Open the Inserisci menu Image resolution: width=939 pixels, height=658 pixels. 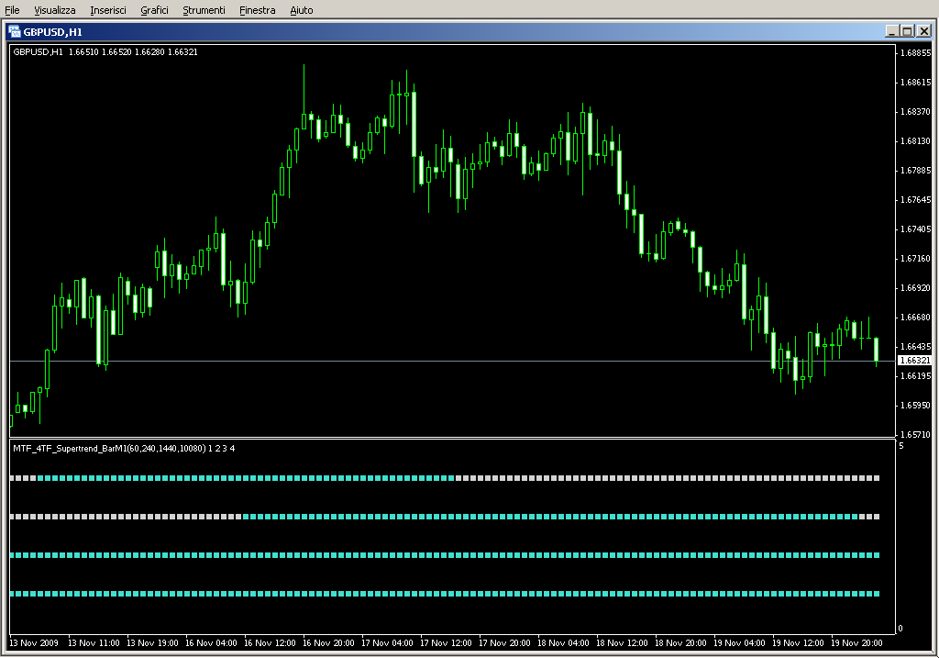click(108, 10)
